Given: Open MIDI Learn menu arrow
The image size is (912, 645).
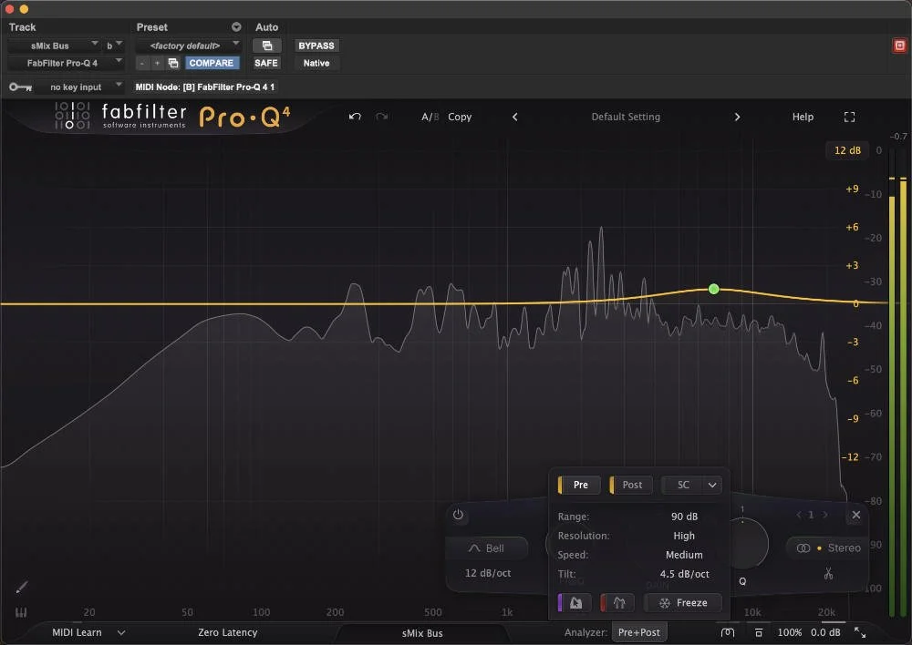Looking at the screenshot, I should click(121, 632).
